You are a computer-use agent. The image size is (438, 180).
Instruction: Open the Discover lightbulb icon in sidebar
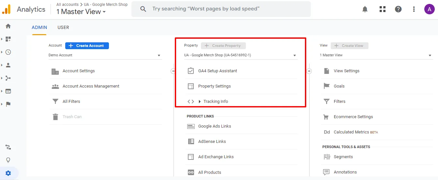tap(8, 160)
